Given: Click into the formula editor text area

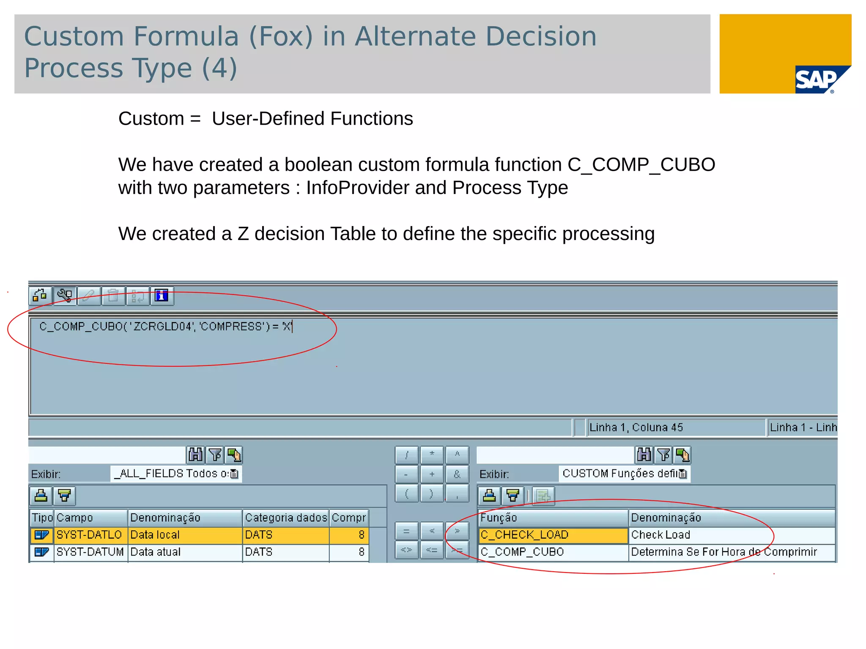Looking at the screenshot, I should point(433,366).
